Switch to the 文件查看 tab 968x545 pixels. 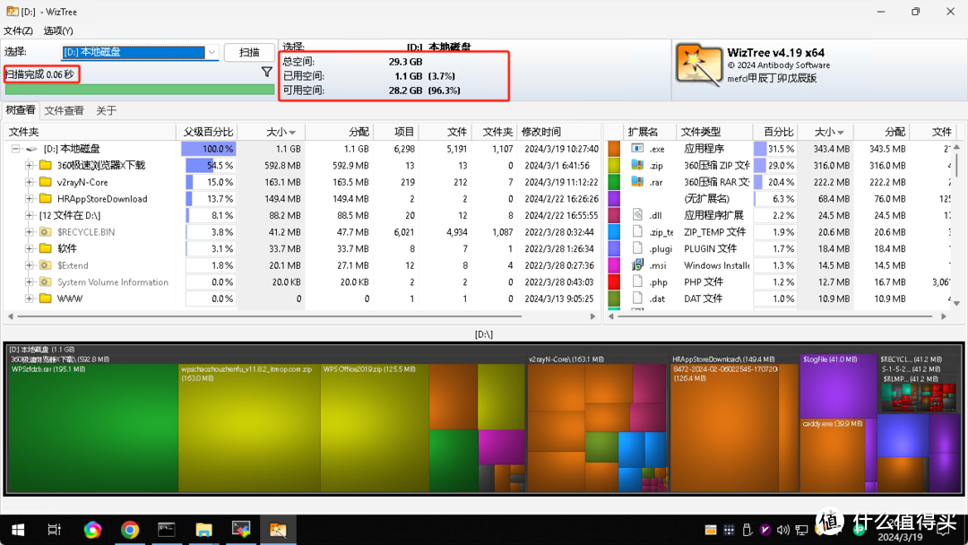66,109
